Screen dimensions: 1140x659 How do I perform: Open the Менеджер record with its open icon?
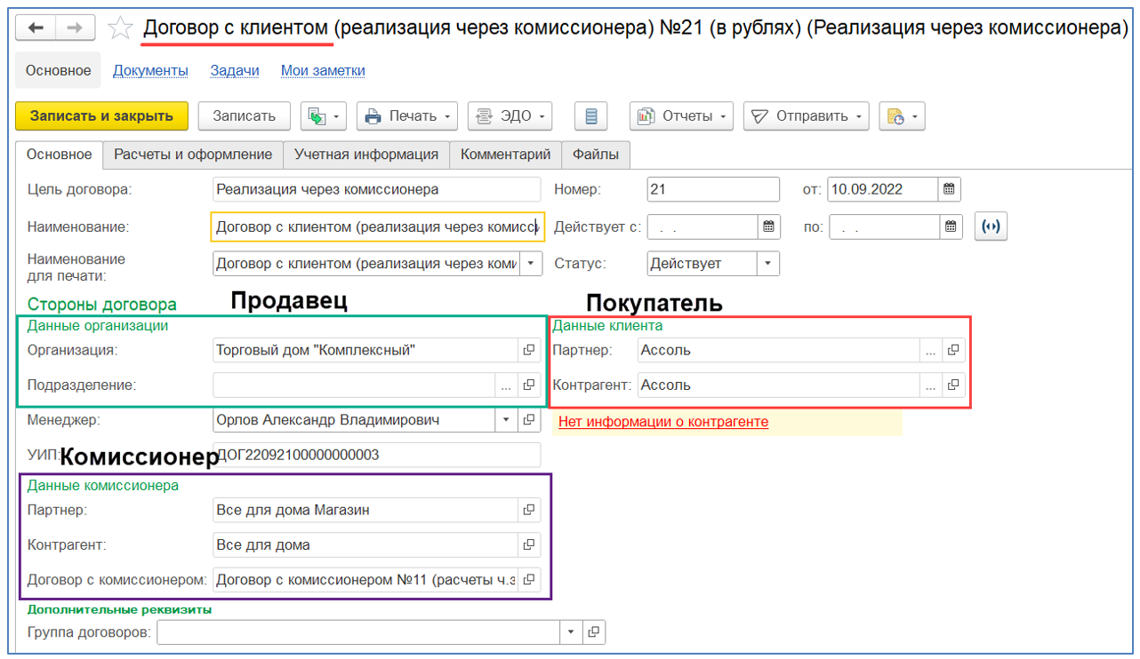[529, 420]
